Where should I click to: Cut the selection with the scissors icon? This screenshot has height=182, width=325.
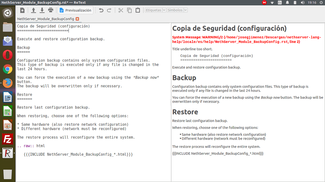tap(121, 10)
